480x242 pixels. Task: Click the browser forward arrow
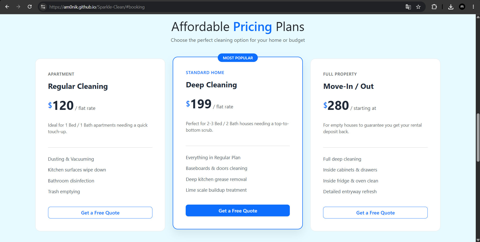click(x=18, y=7)
